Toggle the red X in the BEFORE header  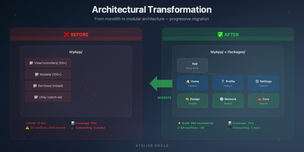pyautogui.click(x=66, y=35)
